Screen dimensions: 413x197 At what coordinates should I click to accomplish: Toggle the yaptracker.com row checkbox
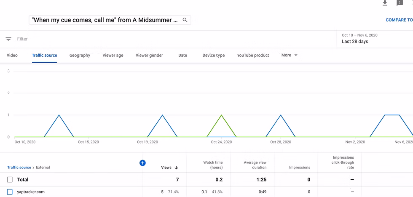click(x=10, y=192)
